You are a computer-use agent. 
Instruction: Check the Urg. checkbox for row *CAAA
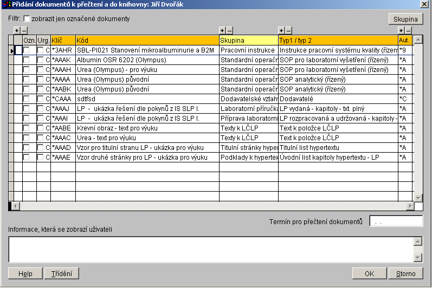click(40, 99)
